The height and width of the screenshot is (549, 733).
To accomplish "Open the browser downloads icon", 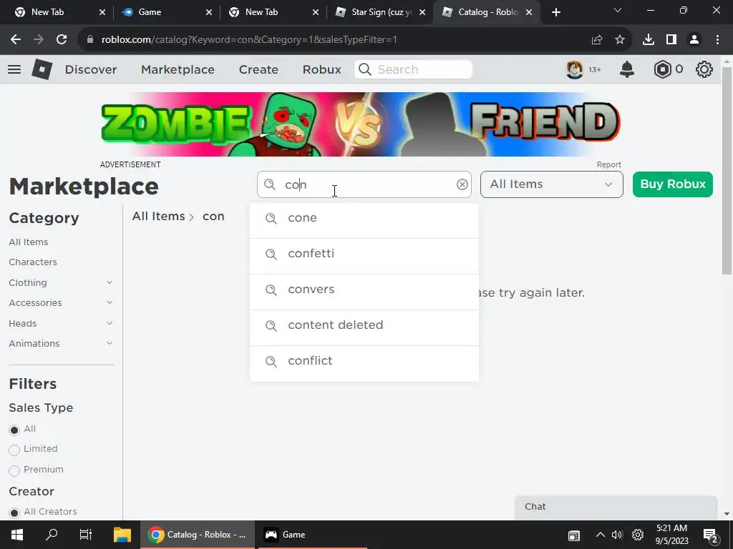I will pyautogui.click(x=649, y=40).
